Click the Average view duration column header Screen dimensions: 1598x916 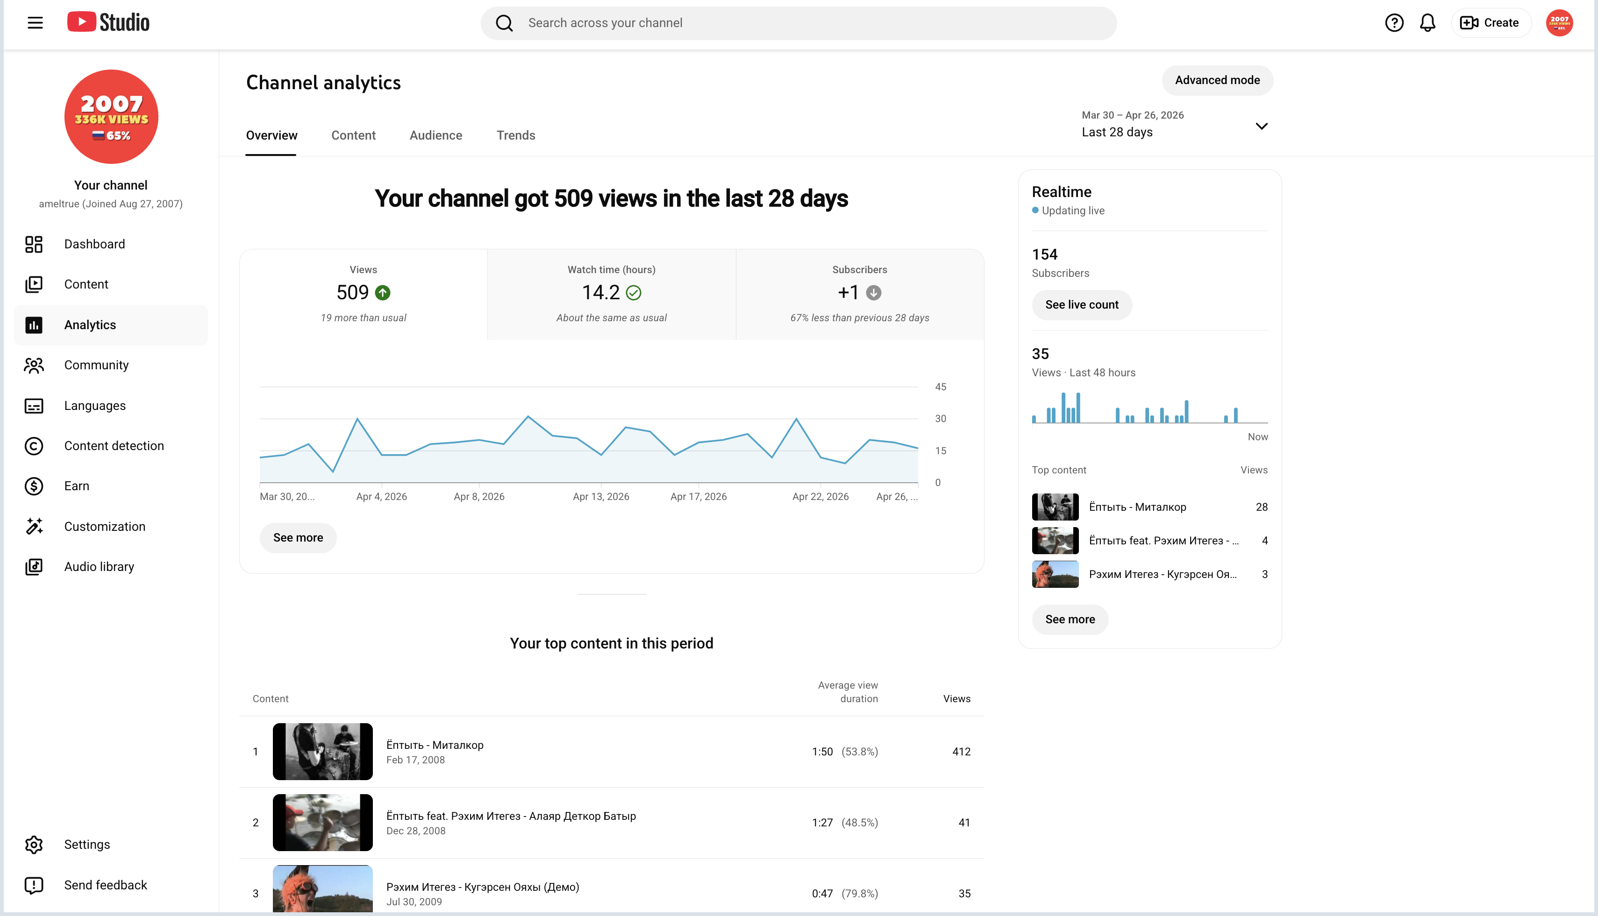pyautogui.click(x=848, y=692)
